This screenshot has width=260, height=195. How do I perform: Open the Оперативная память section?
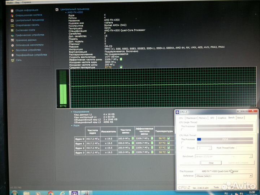click(x=27, y=25)
